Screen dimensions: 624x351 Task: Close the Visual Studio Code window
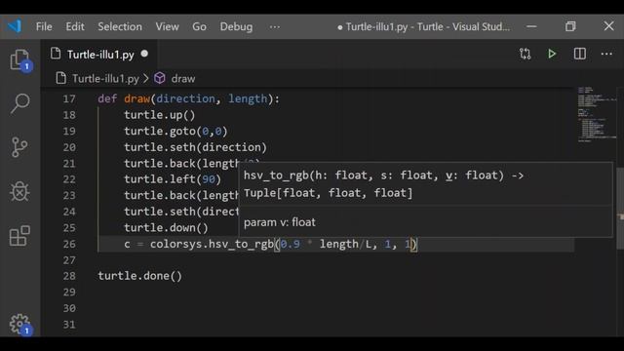coord(608,26)
